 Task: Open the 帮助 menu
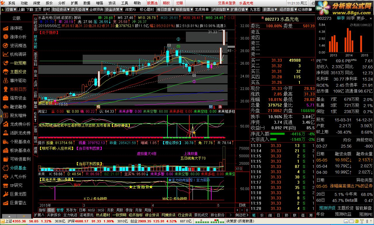tap(137, 3)
